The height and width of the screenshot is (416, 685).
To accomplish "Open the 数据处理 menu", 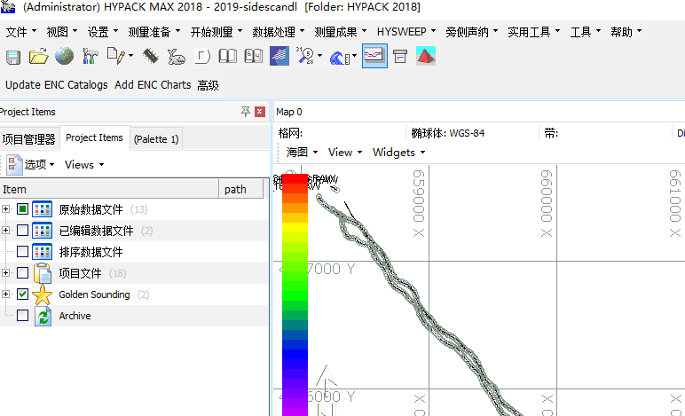I will coord(279,32).
